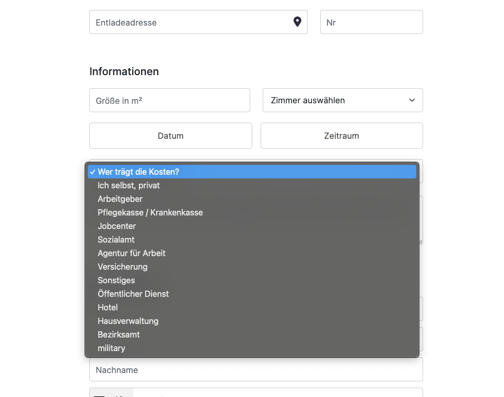This screenshot has height=397, width=504.
Task: Open the Datum picker button
Action: (171, 136)
